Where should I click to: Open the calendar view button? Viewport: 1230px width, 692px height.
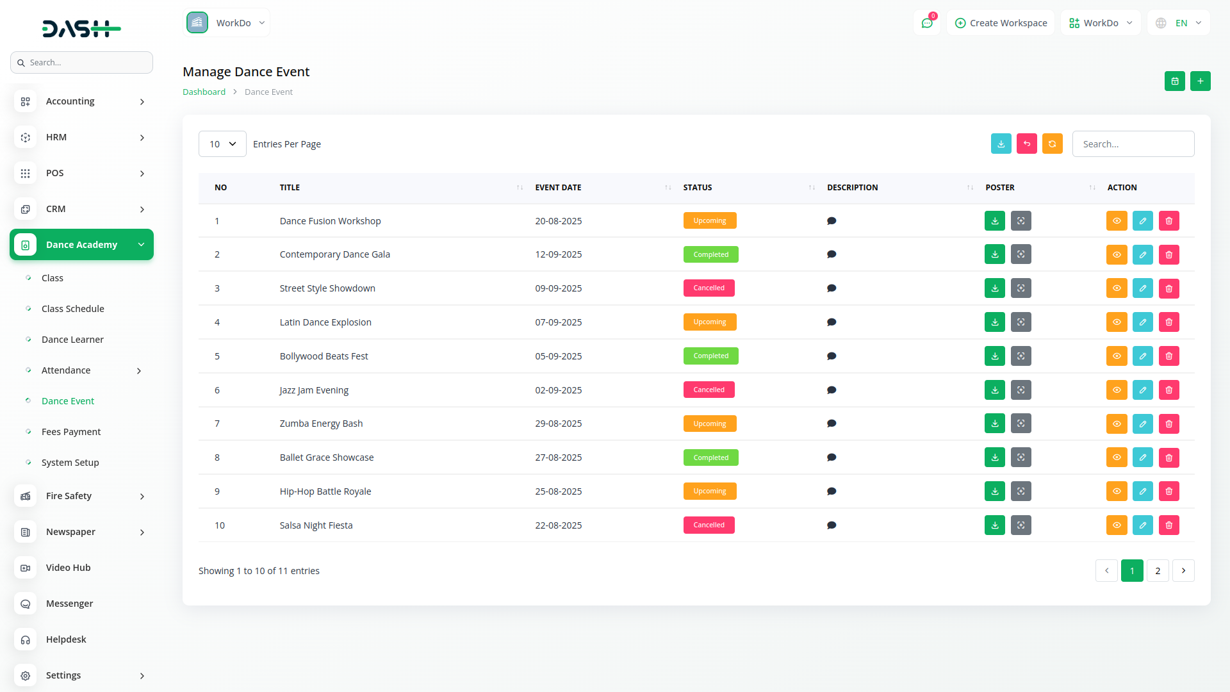tap(1174, 81)
